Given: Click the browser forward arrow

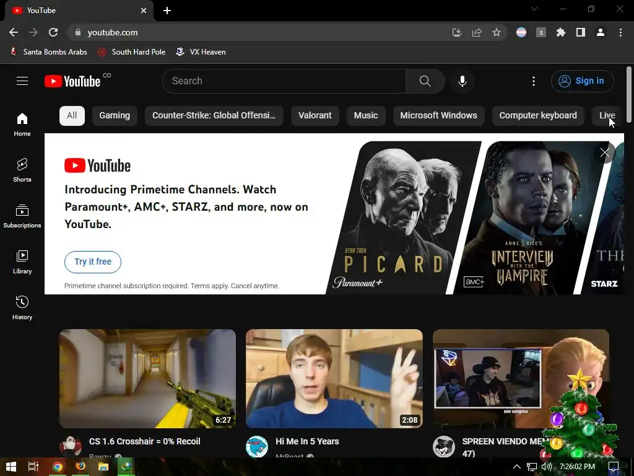Looking at the screenshot, I should pyautogui.click(x=33, y=32).
